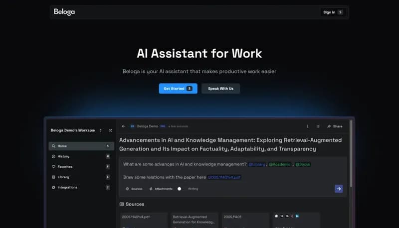The image size is (399, 228).
Task: Open the source card with multiple site icons
Action: pos(296,220)
